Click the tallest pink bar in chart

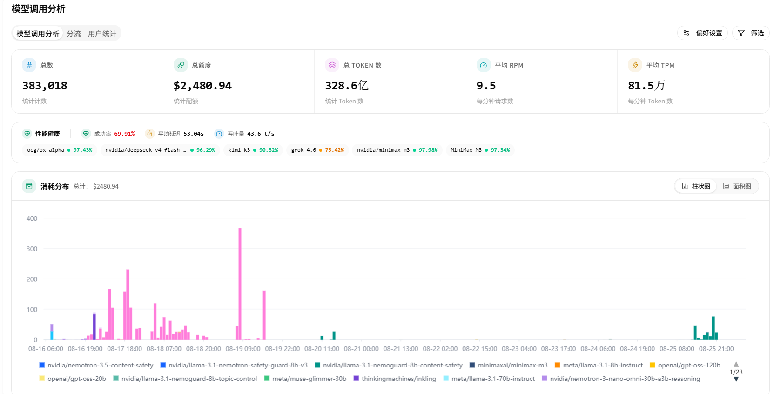pos(240,283)
